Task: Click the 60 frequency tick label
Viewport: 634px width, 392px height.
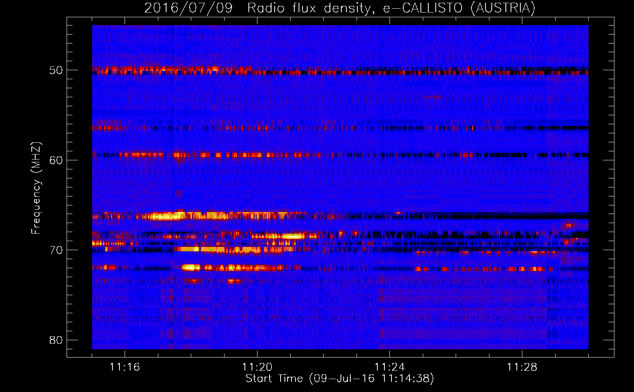Action: [56, 160]
